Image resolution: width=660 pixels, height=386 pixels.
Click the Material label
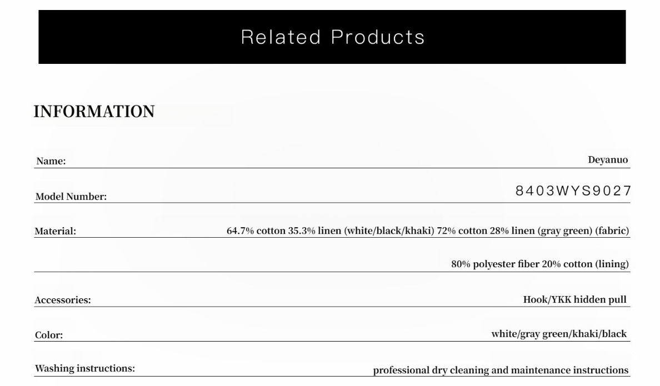[56, 231]
